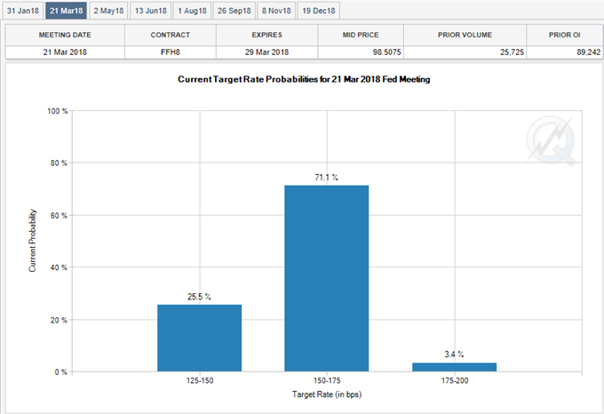Click the CONTRACT column header
The width and height of the screenshot is (604, 414).
(x=171, y=35)
